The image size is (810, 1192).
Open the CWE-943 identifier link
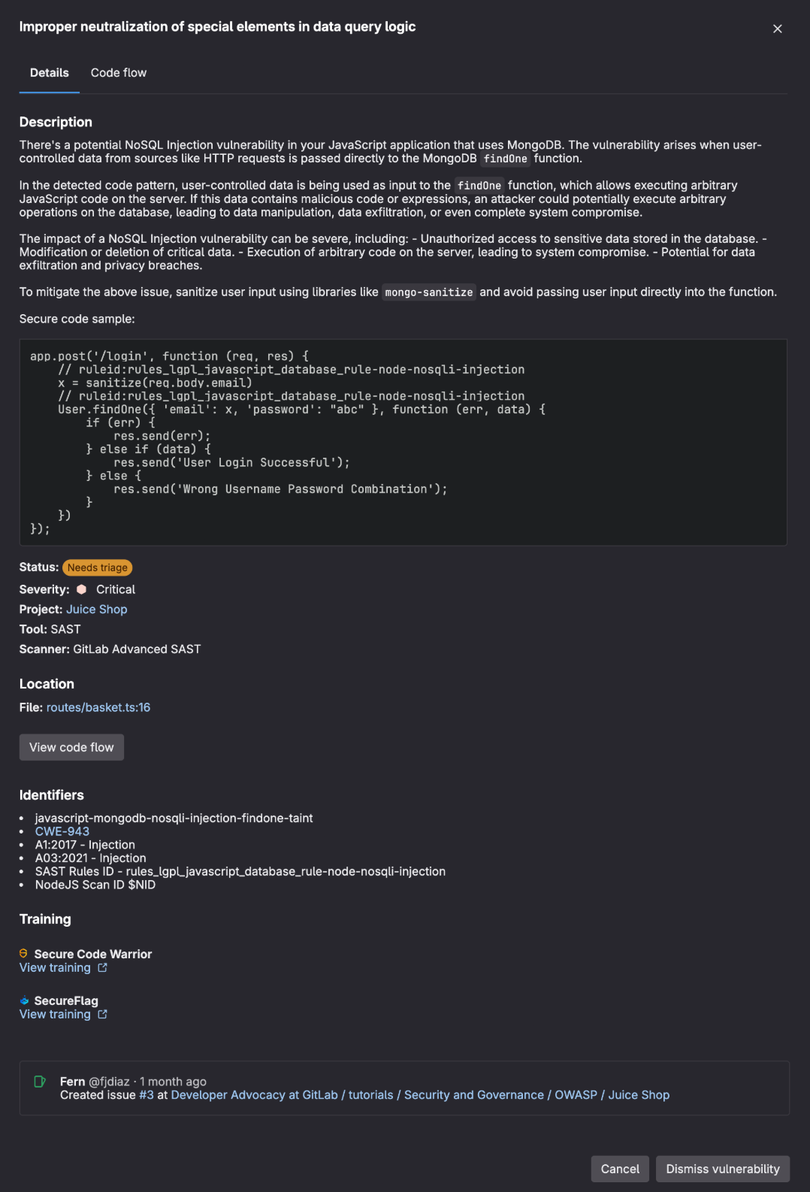coord(62,831)
